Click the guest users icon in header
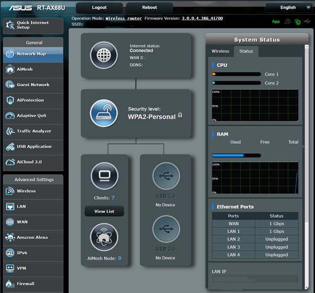Viewport: 315px width, 293px height. coord(288,21)
